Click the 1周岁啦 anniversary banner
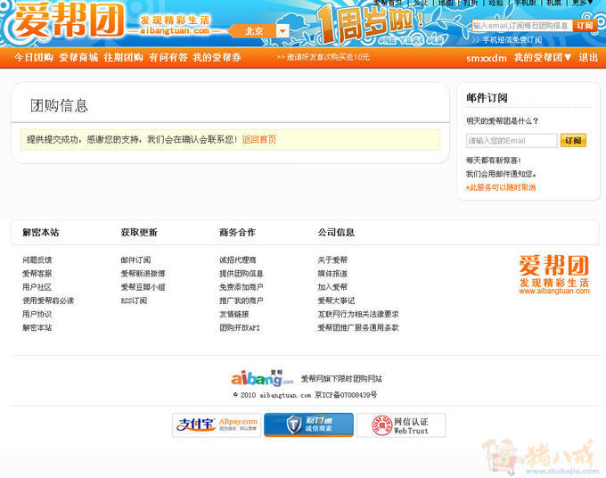606x478 pixels. coord(371,25)
